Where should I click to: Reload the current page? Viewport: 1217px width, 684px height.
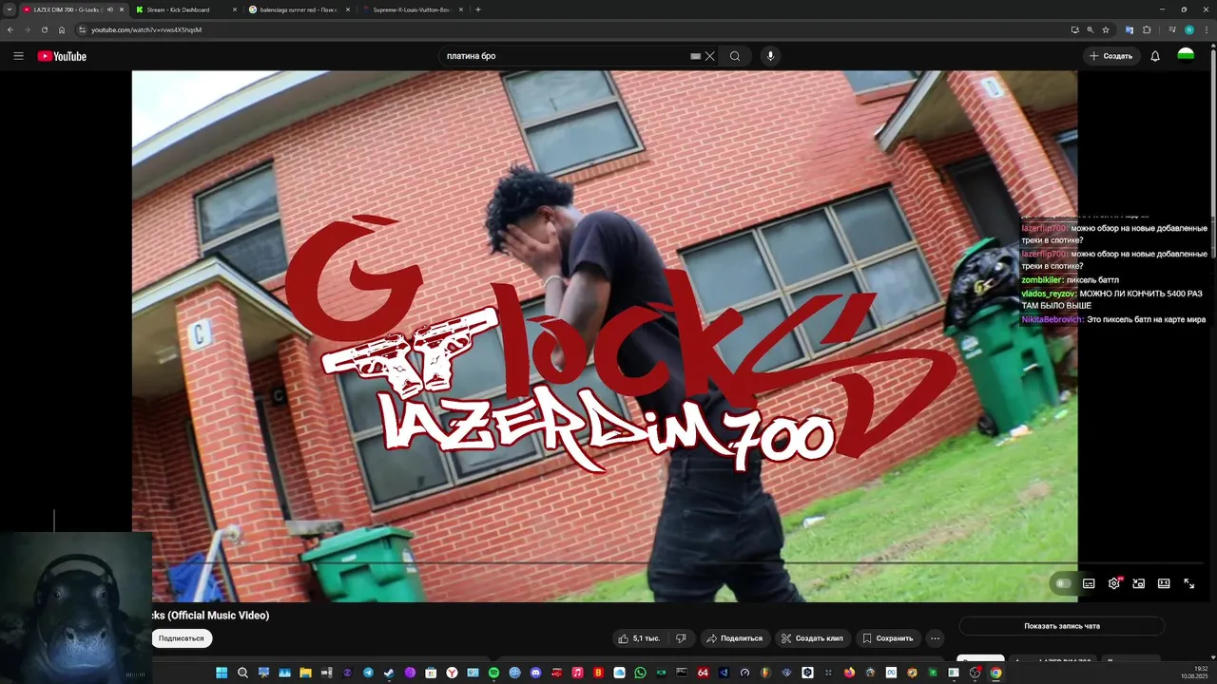[x=44, y=29]
